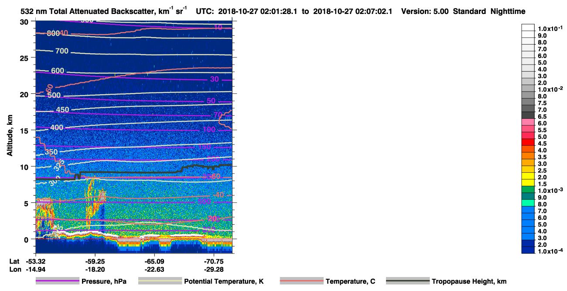Viewport: 567px width, 291px height.
Task: Click the pale yellow Potential Temperature legend line sample
Action: [x=160, y=281]
